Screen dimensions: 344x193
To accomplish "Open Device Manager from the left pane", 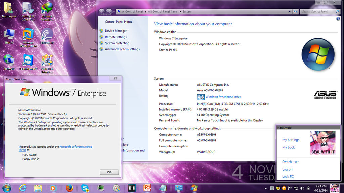I will [x=116, y=31].
